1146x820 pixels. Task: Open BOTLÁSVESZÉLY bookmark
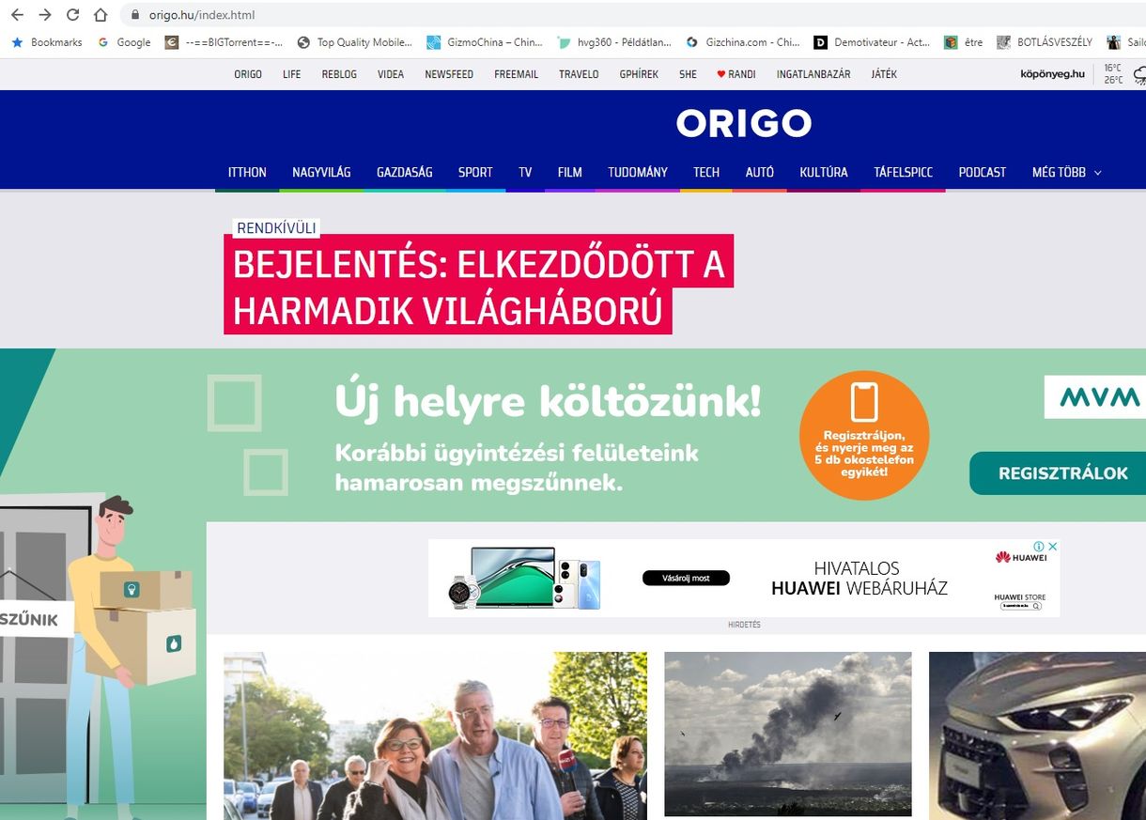point(1045,42)
